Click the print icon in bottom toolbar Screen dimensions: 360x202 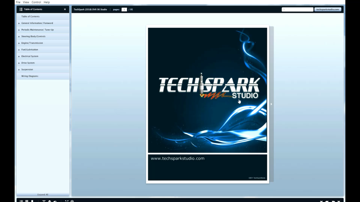49,201
